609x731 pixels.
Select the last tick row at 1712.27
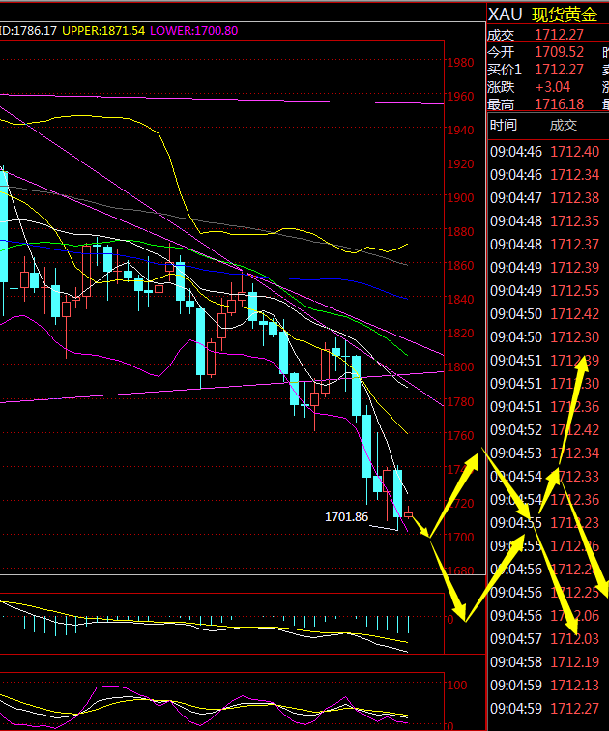click(x=544, y=709)
